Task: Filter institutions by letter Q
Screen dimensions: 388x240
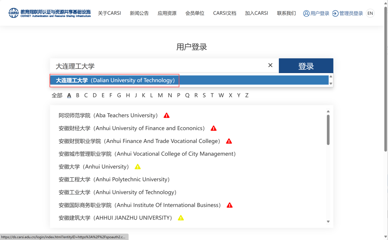Action: pos(187,95)
